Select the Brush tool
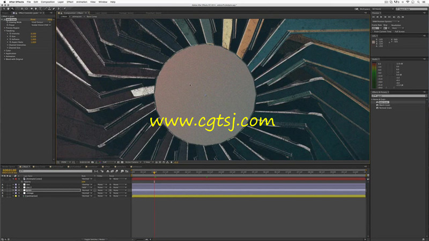Screen dimensions: 429x241 (46, 9)
